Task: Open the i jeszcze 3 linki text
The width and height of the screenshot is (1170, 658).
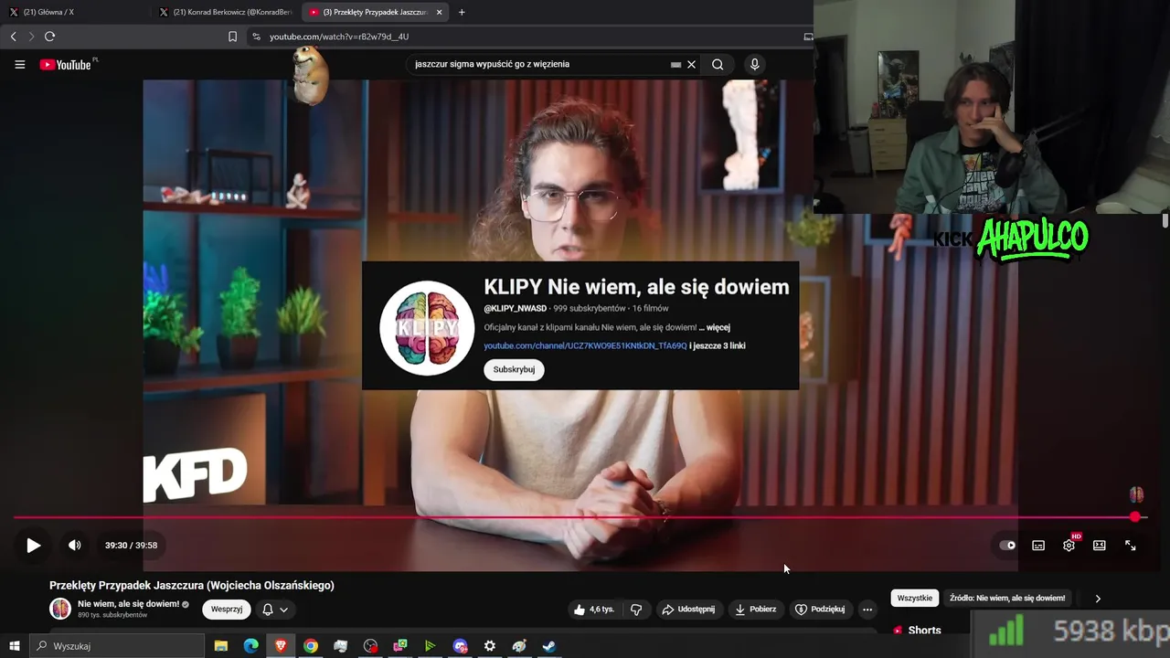Action: [718, 345]
